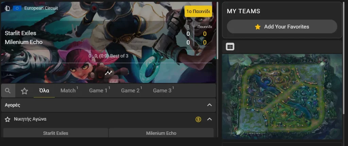The width and height of the screenshot is (348, 146).
Task: Open the statistics trend line icon
Action: tap(108, 73)
